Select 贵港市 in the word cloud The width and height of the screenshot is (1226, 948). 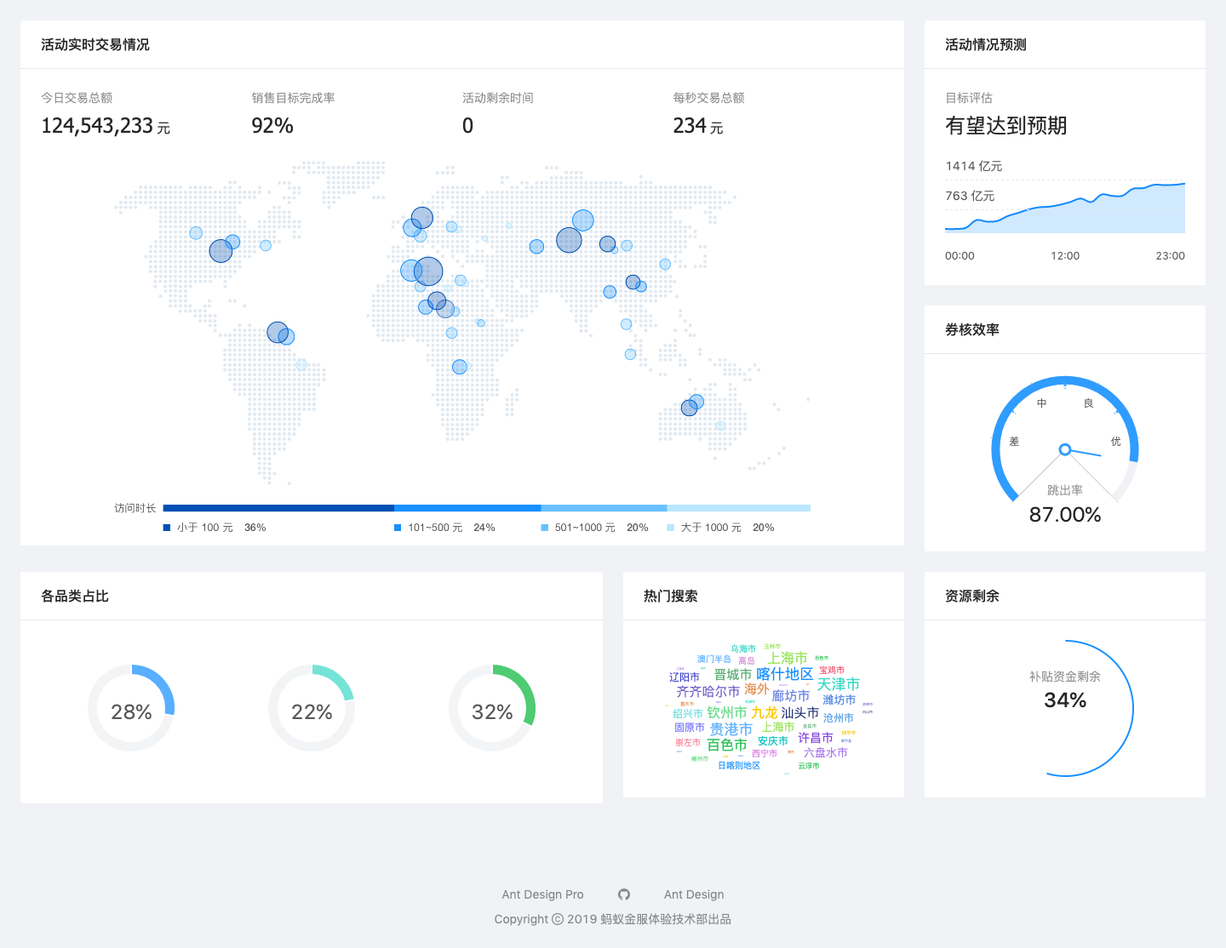coord(731,729)
